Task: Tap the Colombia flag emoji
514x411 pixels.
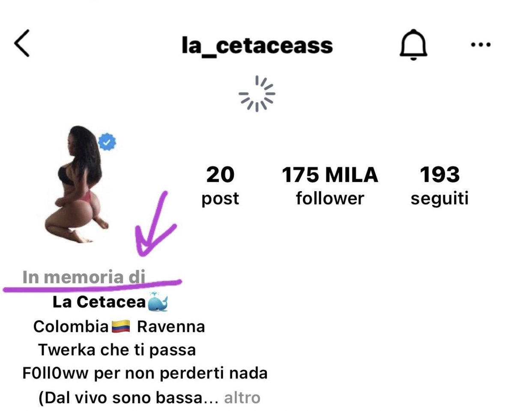Action: pyautogui.click(x=120, y=327)
